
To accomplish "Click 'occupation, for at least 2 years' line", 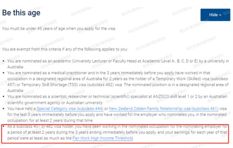I will pos(50,120).
